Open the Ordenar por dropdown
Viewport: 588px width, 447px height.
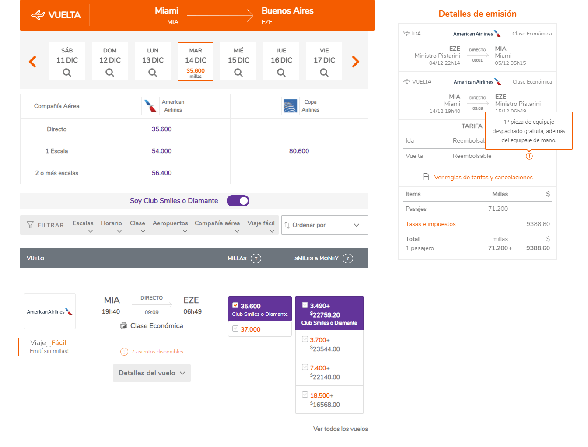(325, 225)
